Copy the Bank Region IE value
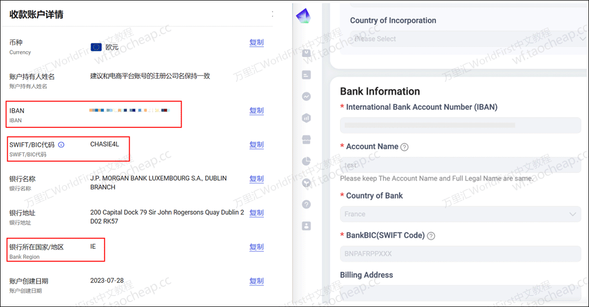This screenshot has height=307, width=589. (256, 247)
